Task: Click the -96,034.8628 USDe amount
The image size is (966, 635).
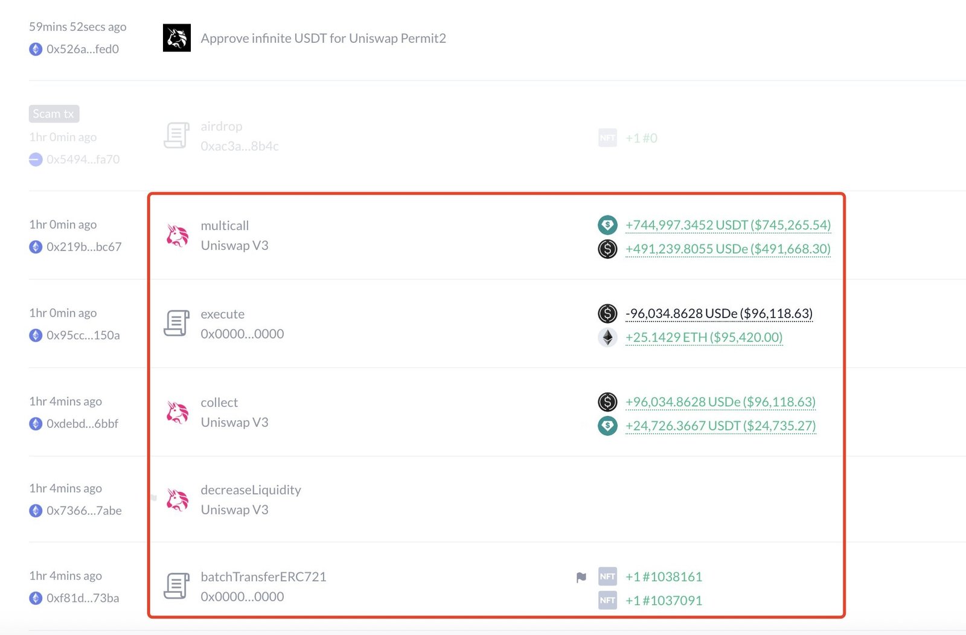Action: click(718, 314)
